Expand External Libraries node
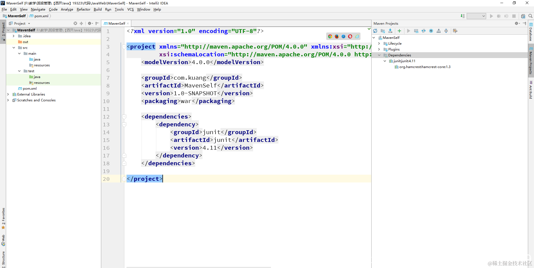Screen dimensions: 534x268 click(x=8, y=94)
